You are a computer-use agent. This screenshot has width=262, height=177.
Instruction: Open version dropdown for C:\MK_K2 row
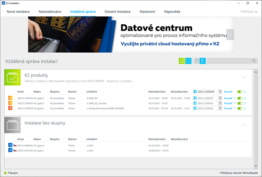pyautogui.click(x=220, y=98)
